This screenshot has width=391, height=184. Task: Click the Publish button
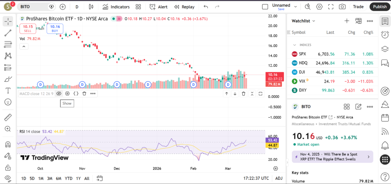[x=380, y=7]
